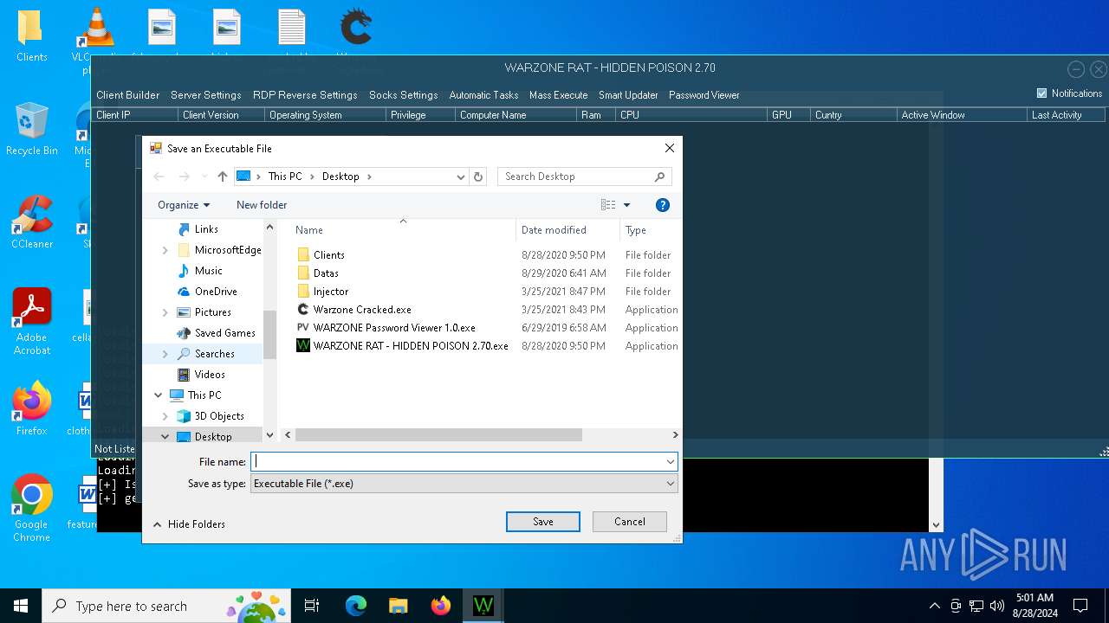Collapse the This PC tree node
This screenshot has height=623, width=1109.
(159, 395)
